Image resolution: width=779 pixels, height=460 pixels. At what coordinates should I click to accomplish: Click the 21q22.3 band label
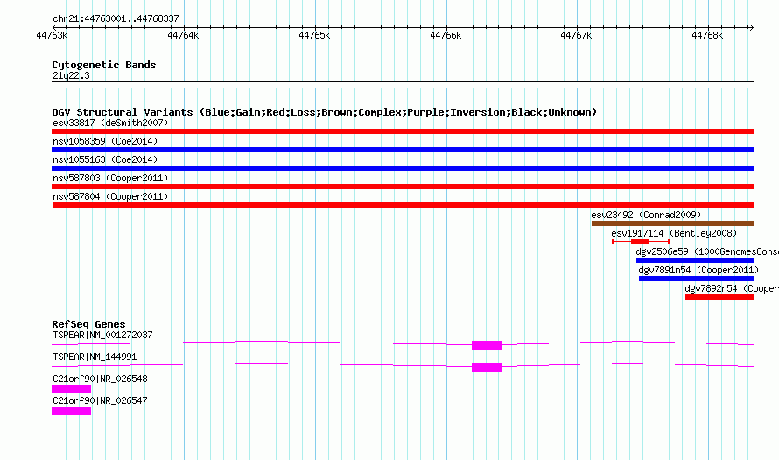(x=71, y=75)
